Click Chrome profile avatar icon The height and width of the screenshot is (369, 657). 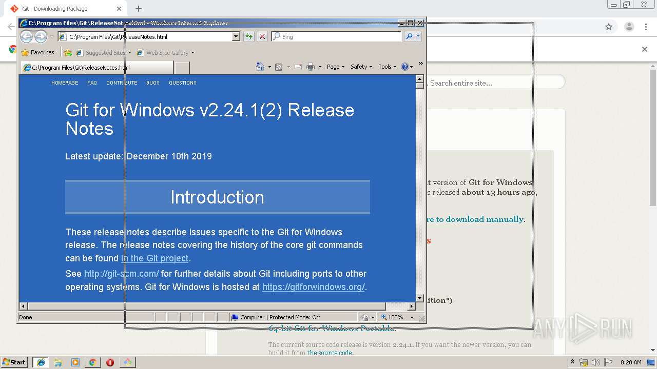pos(629,27)
